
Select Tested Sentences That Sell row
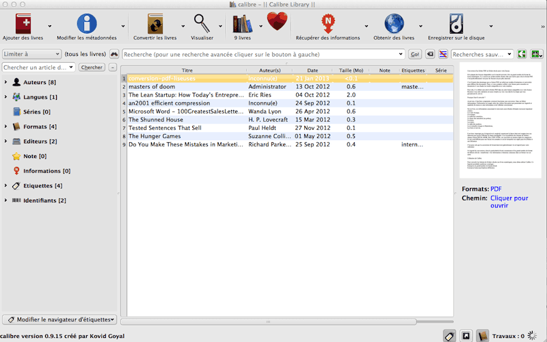[x=290, y=128]
